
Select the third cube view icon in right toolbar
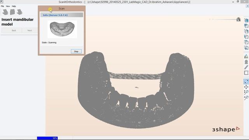(x=246, y=31)
